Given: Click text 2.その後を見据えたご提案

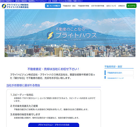Looking at the screenshot, I should pos(24,106).
